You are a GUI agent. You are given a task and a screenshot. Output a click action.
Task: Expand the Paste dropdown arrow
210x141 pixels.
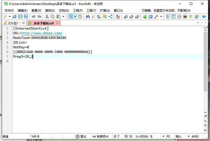click(63, 16)
